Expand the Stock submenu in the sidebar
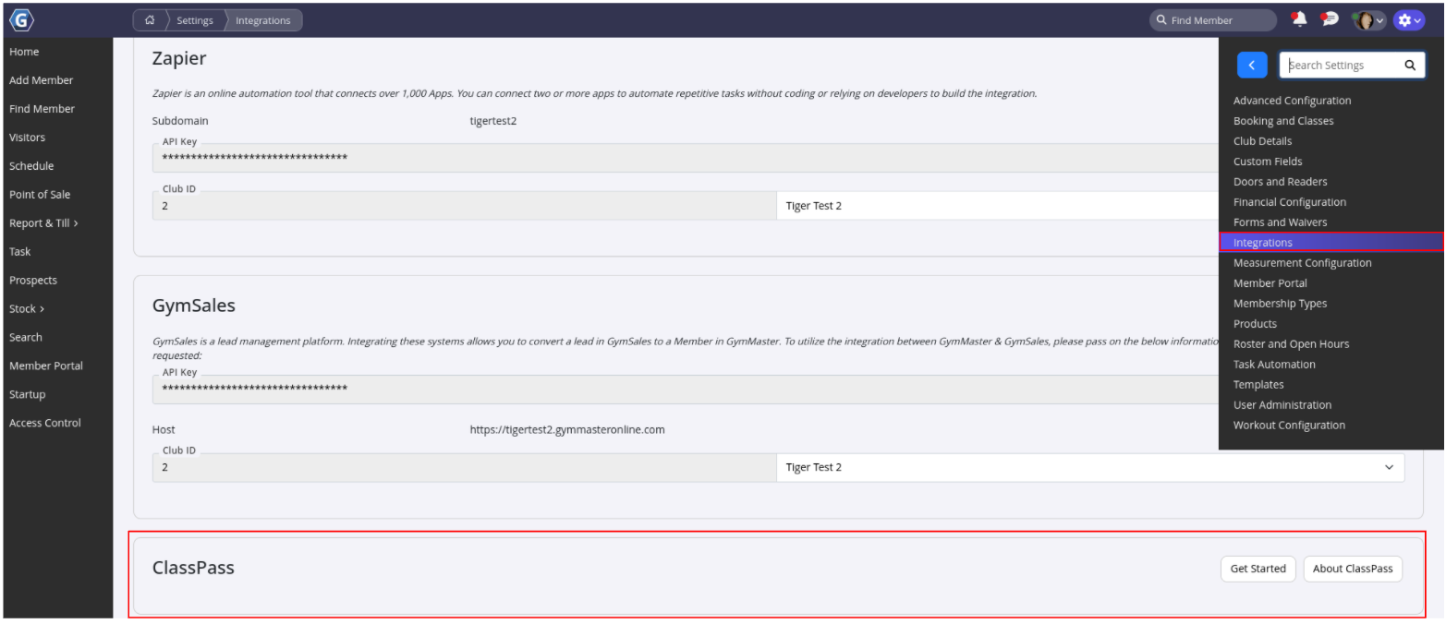 click(x=27, y=309)
